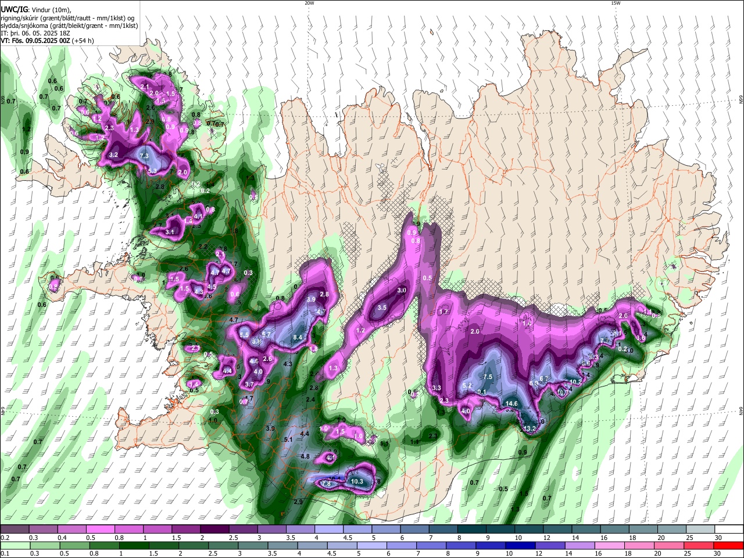Click the 13.2 precipitation value on the map

[x=530, y=428]
